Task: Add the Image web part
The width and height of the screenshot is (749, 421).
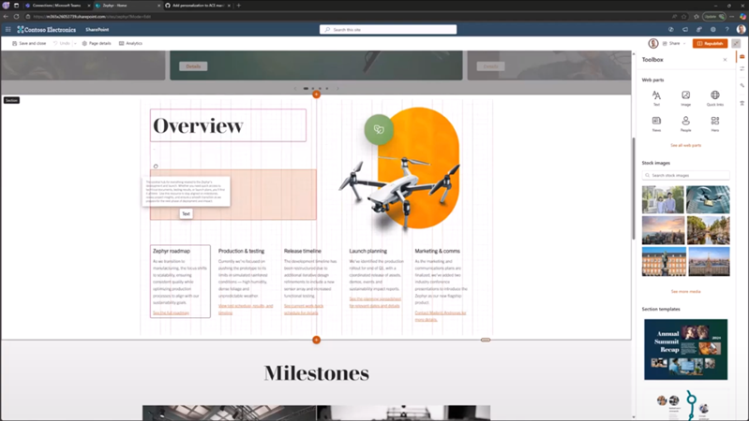Action: pos(685,97)
